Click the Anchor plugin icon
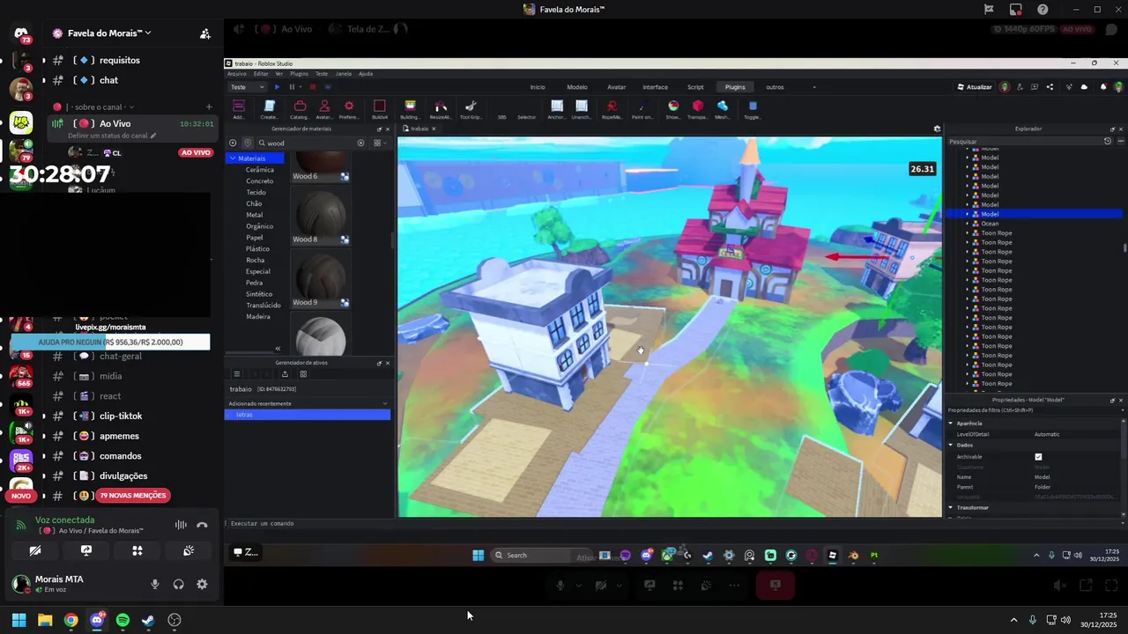Image resolution: width=1128 pixels, height=634 pixels. coord(557,107)
